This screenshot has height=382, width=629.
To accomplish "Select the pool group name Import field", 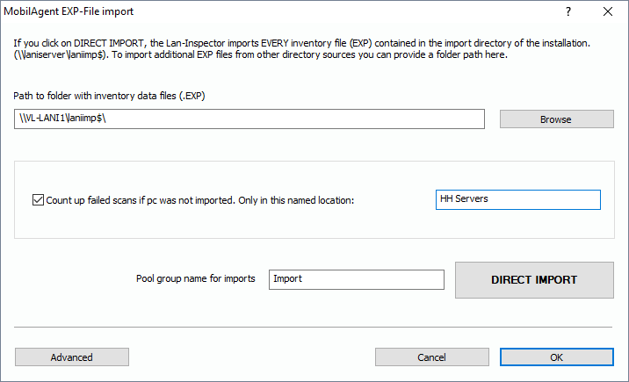I will click(357, 279).
